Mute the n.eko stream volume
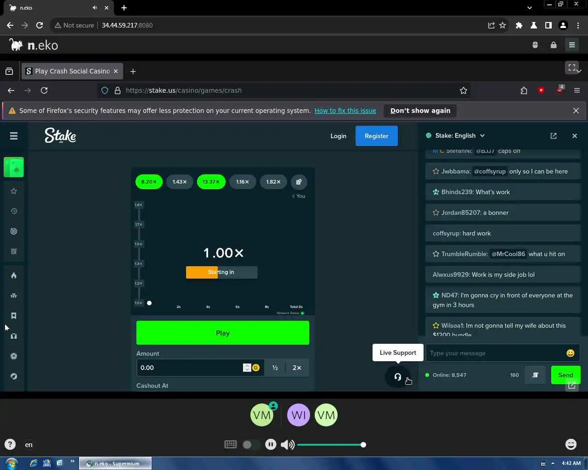 [x=288, y=444]
